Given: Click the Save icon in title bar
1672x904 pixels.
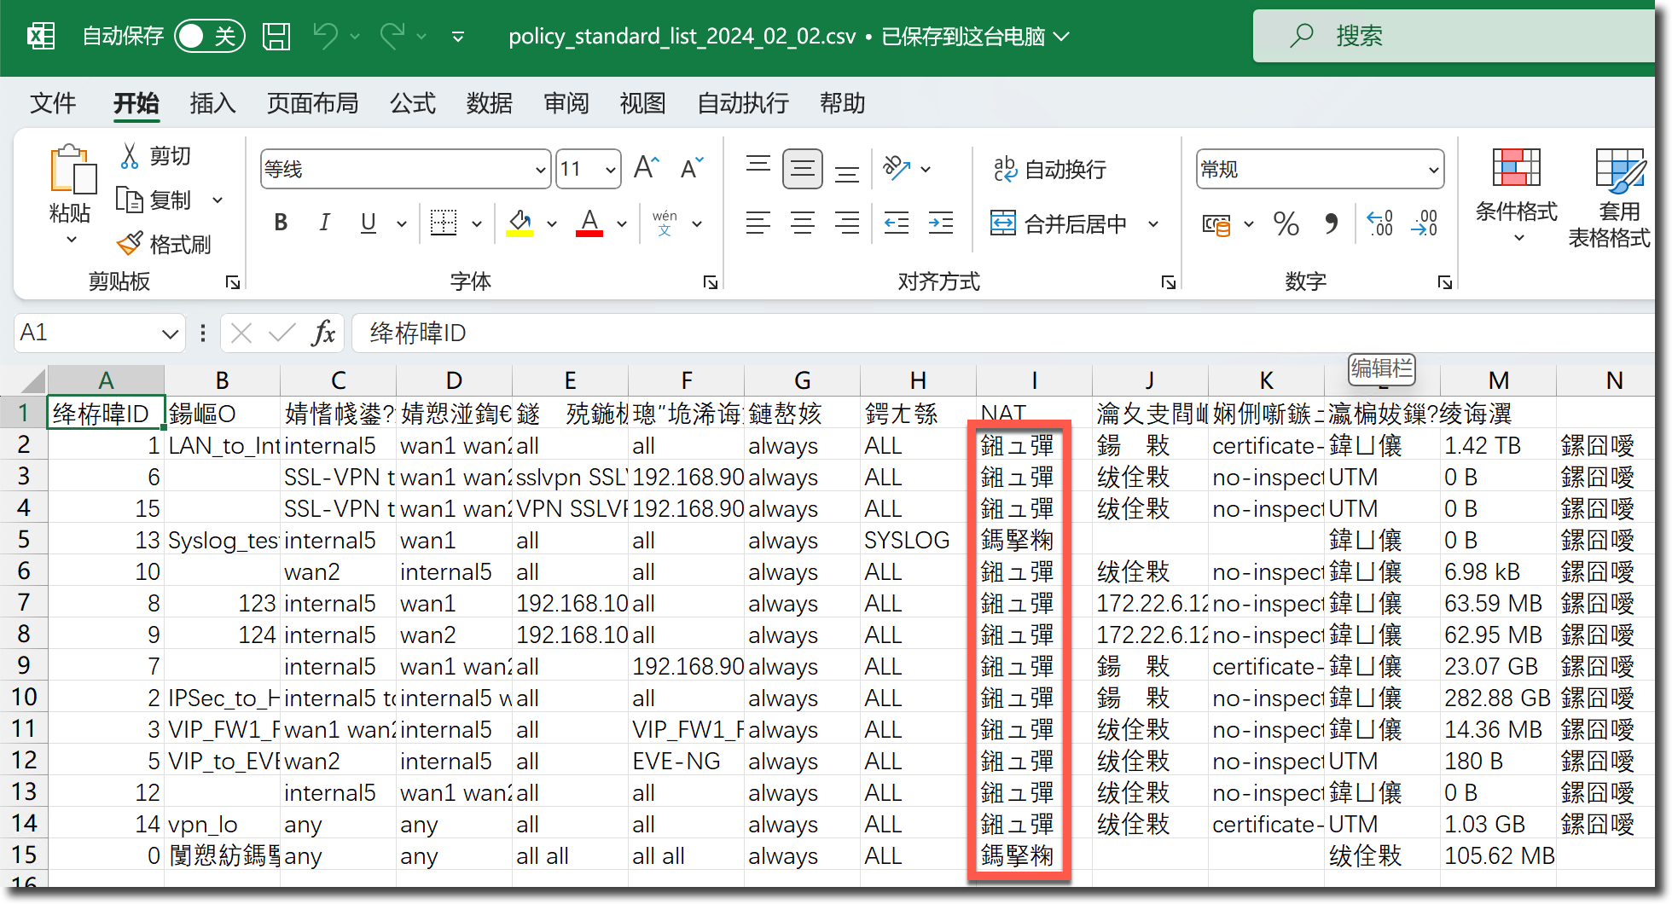Looking at the screenshot, I should point(276,36).
